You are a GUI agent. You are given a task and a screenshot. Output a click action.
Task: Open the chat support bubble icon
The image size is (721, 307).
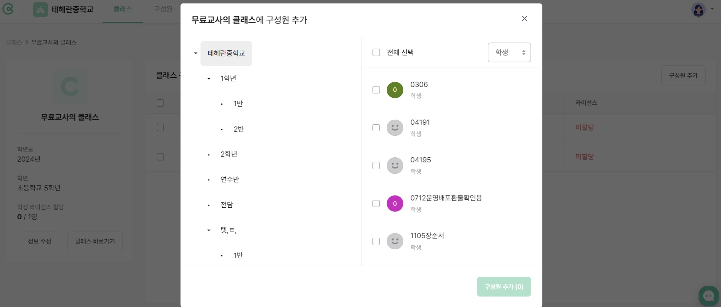(x=709, y=296)
